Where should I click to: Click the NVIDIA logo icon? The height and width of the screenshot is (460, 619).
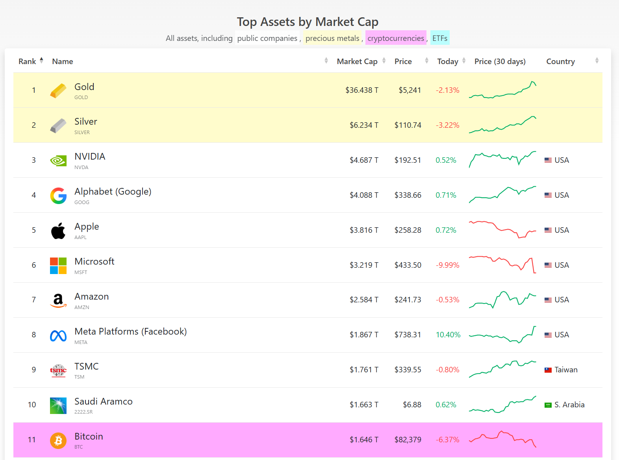(x=58, y=160)
